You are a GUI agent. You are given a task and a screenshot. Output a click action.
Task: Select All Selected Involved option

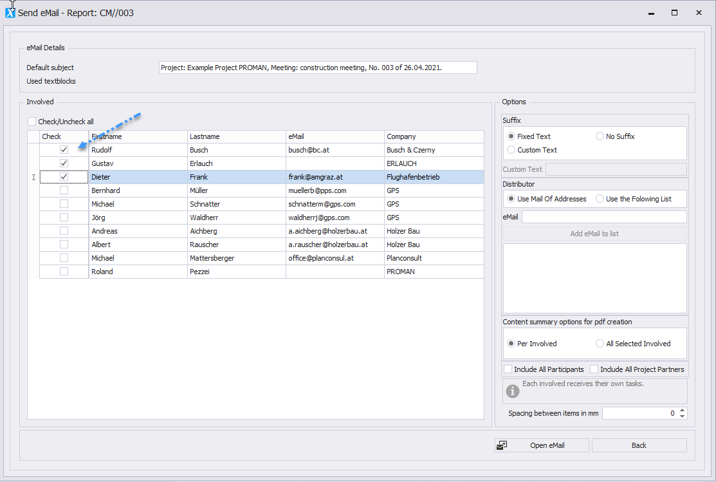pos(600,344)
